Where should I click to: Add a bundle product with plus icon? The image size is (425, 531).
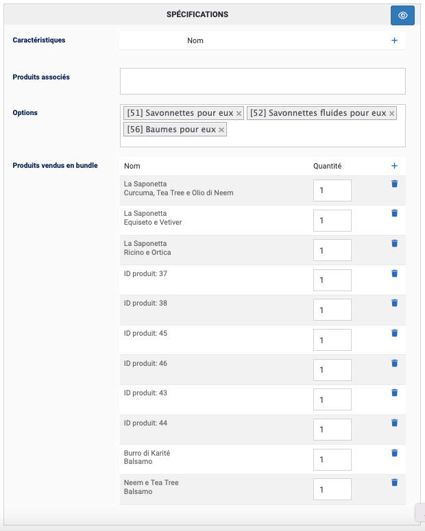(x=394, y=166)
